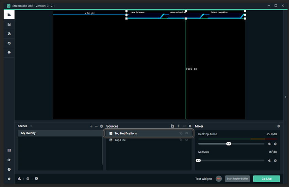Expand the Scenes collection dropdown arrow
Screen dimensions: 289x187
31,126
